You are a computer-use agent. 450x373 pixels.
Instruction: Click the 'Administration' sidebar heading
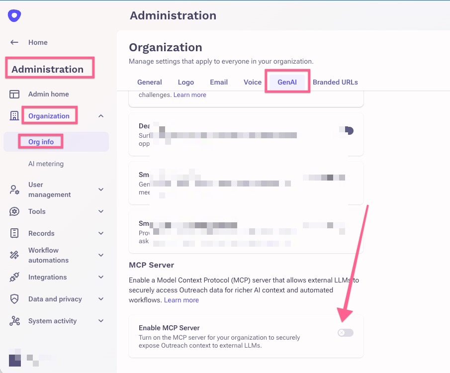(48, 69)
